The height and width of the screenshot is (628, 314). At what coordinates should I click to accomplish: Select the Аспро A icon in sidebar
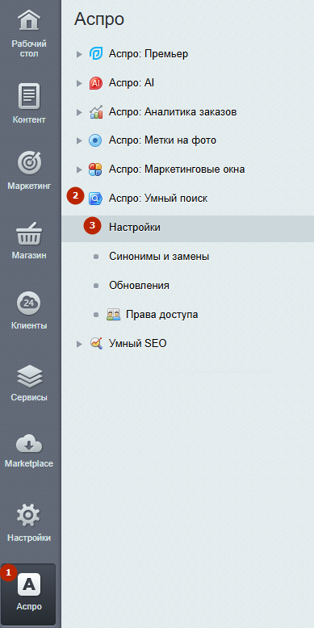coord(29,584)
